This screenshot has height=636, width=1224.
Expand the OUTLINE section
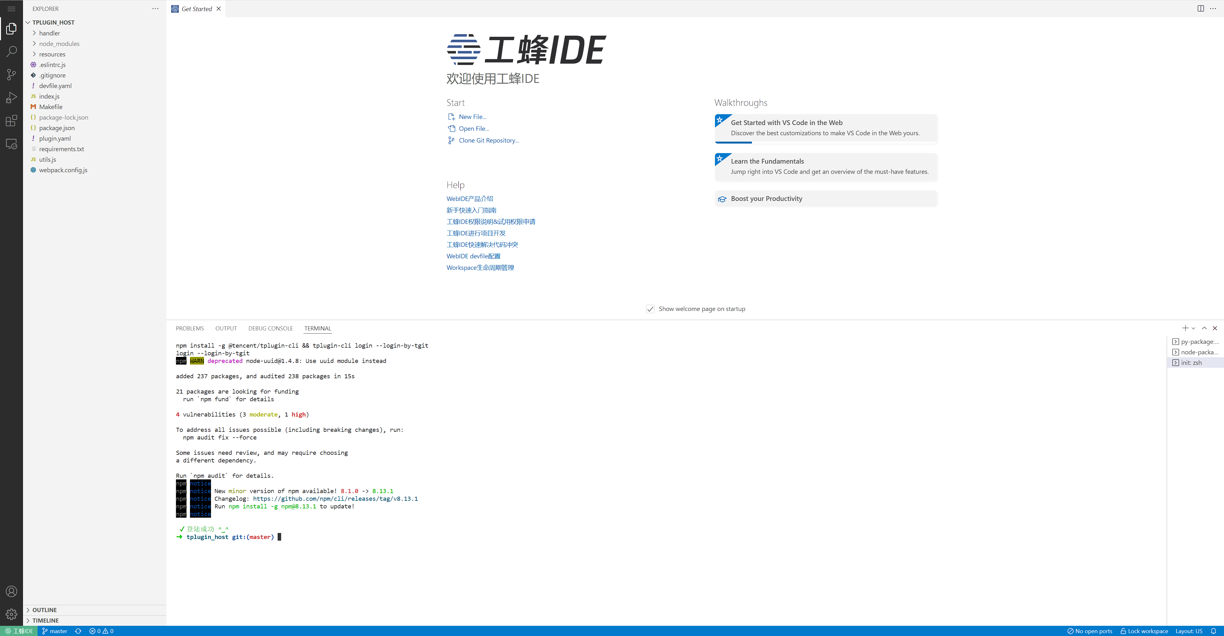click(95, 610)
